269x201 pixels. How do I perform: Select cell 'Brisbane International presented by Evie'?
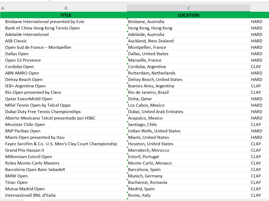tap(66, 21)
